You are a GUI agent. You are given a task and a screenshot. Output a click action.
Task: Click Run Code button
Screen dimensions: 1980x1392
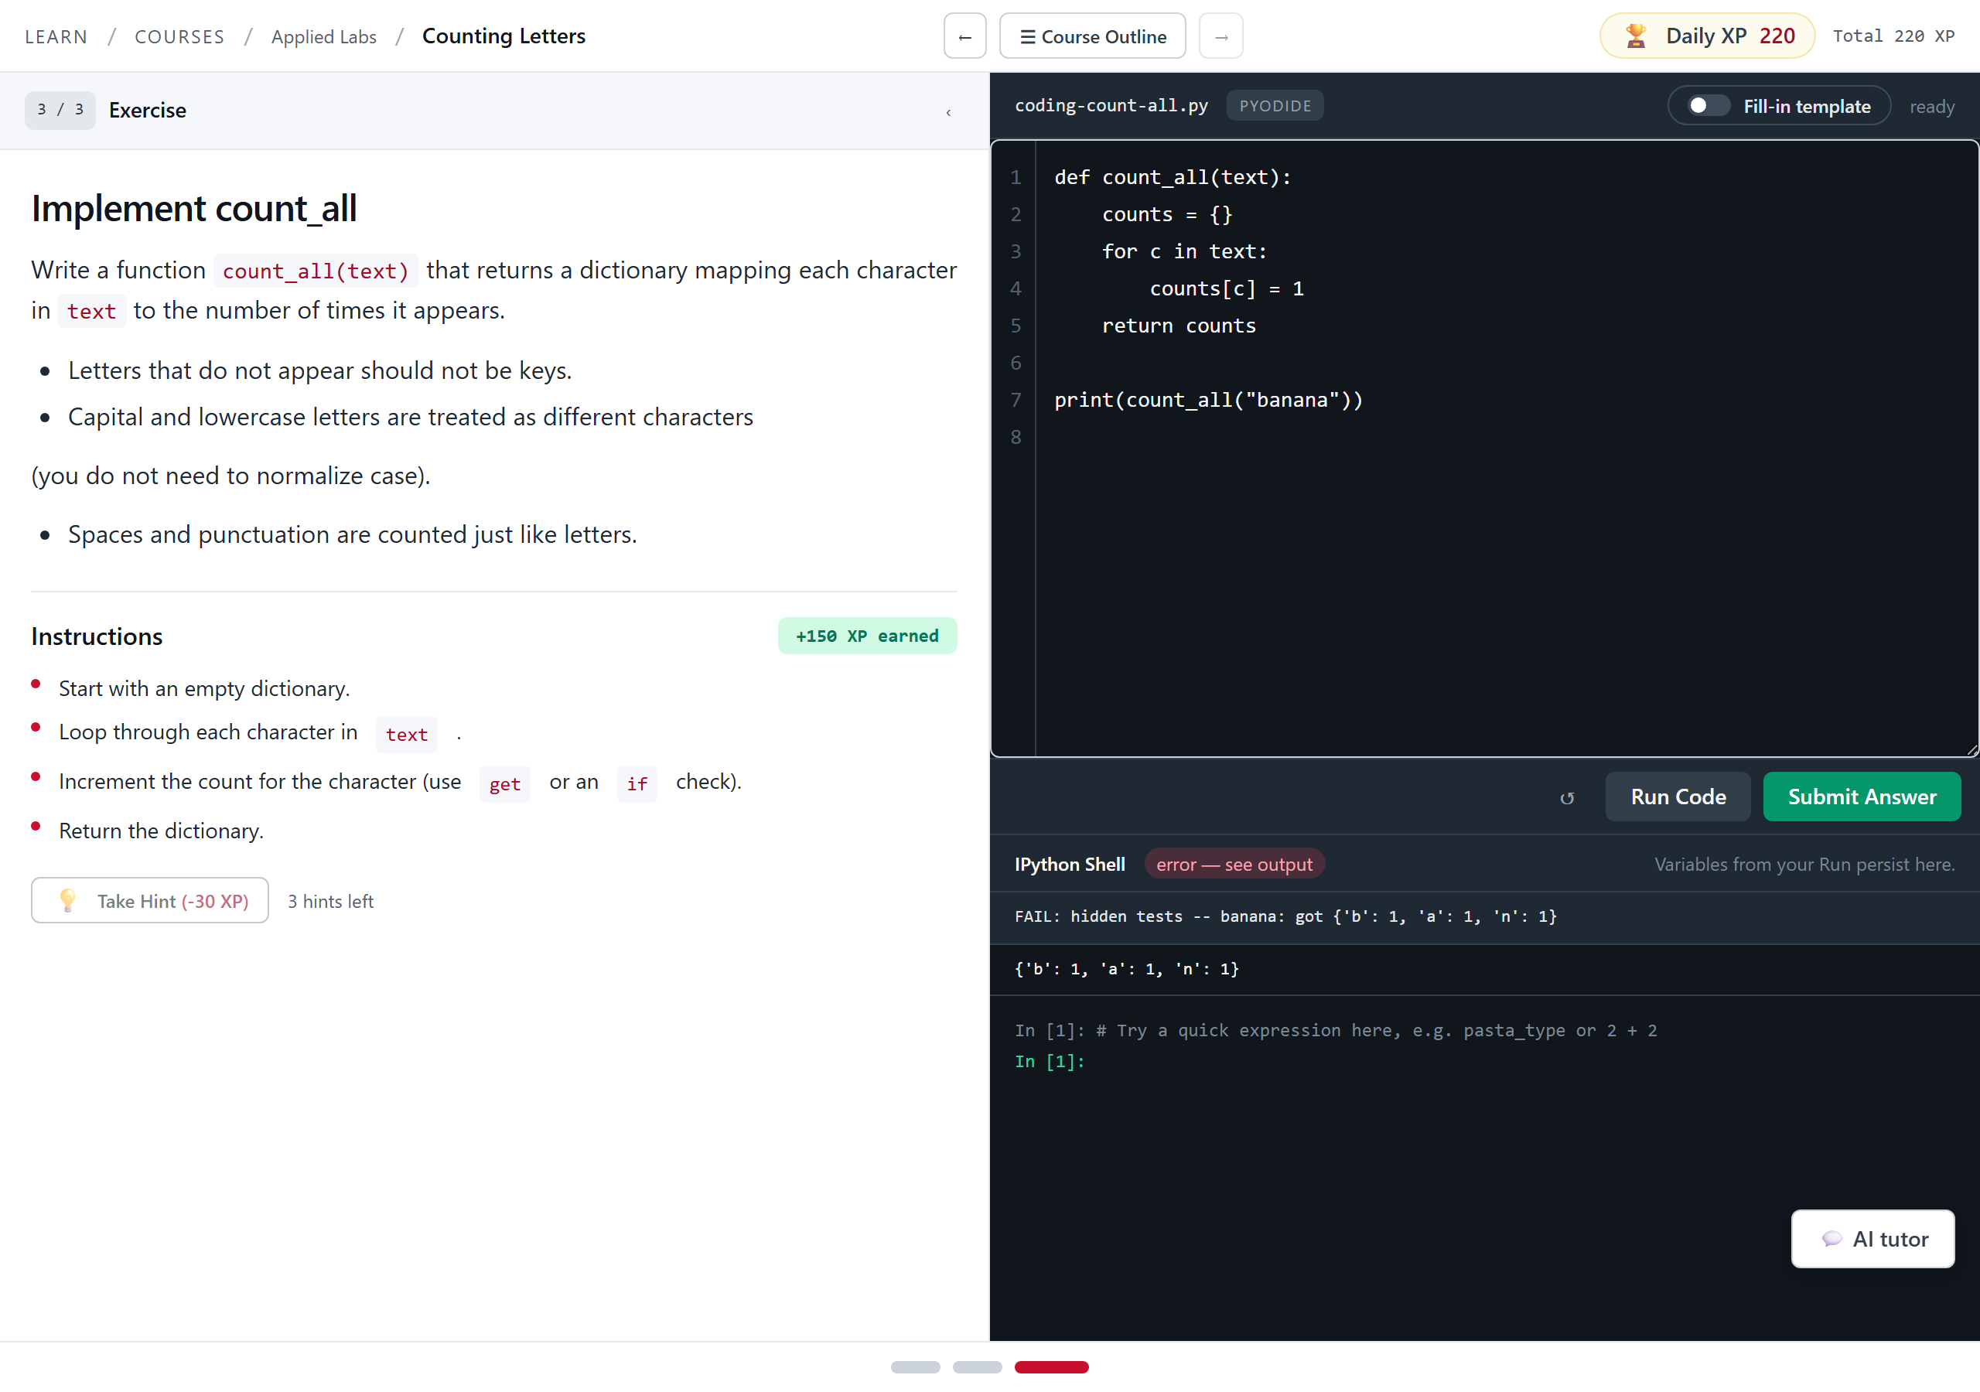tap(1678, 796)
